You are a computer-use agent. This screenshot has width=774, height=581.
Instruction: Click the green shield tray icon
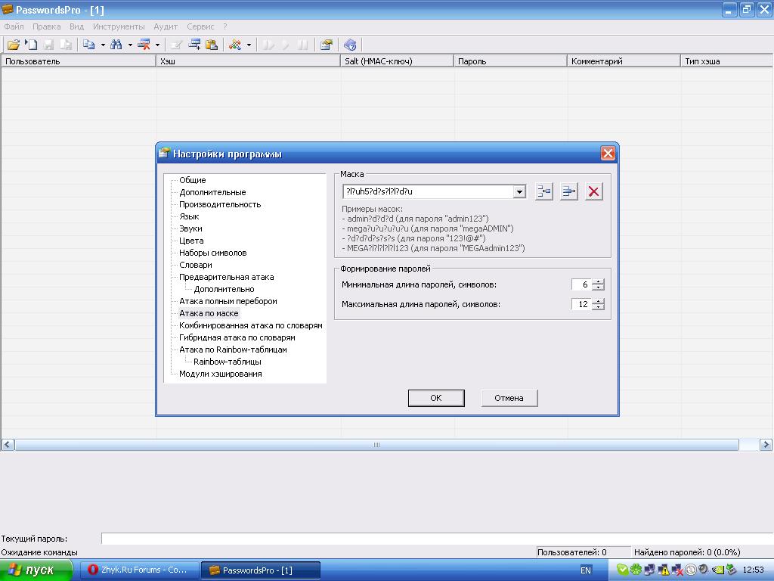[x=623, y=570]
